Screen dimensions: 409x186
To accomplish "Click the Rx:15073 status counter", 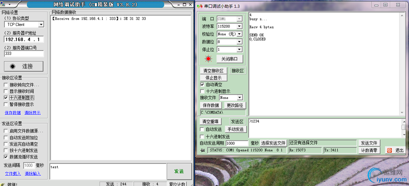I will [305, 150].
